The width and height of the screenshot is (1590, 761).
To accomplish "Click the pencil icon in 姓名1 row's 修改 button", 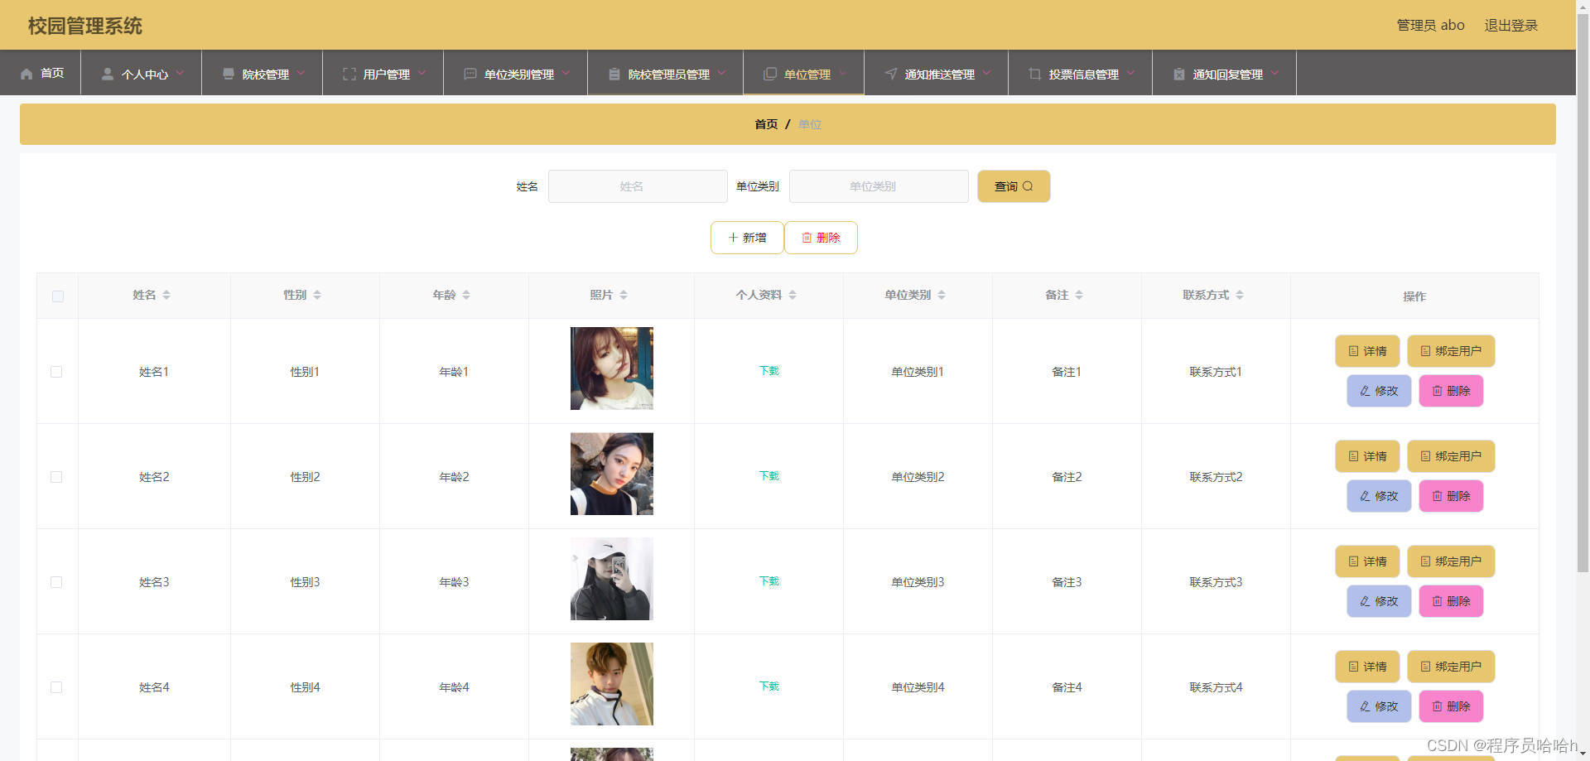I will tap(1365, 391).
